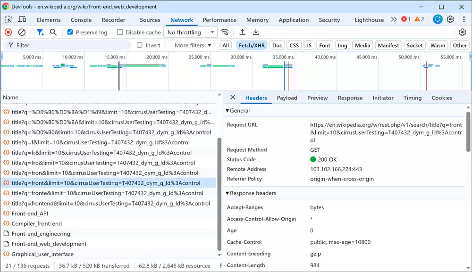The width and height of the screenshot is (472, 272).
Task: Clear the network log
Action: click(x=22, y=32)
